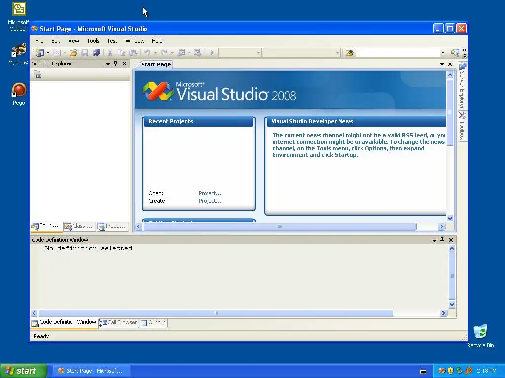The image size is (505, 378).
Task: Click the Windows start button
Action: pos(24,371)
